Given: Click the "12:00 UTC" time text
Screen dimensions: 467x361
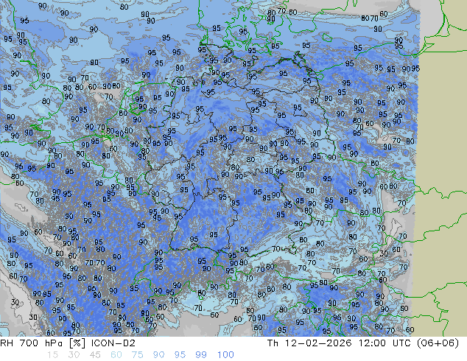Looking at the screenshot, I should (385, 343).
